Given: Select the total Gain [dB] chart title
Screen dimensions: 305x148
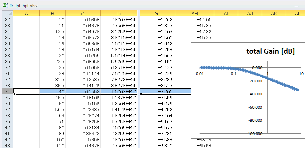Looking at the screenshot, I should pyautogui.click(x=270, y=51).
